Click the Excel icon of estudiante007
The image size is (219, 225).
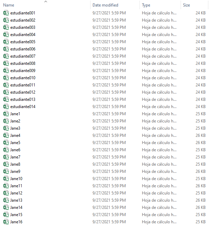coord(6,56)
